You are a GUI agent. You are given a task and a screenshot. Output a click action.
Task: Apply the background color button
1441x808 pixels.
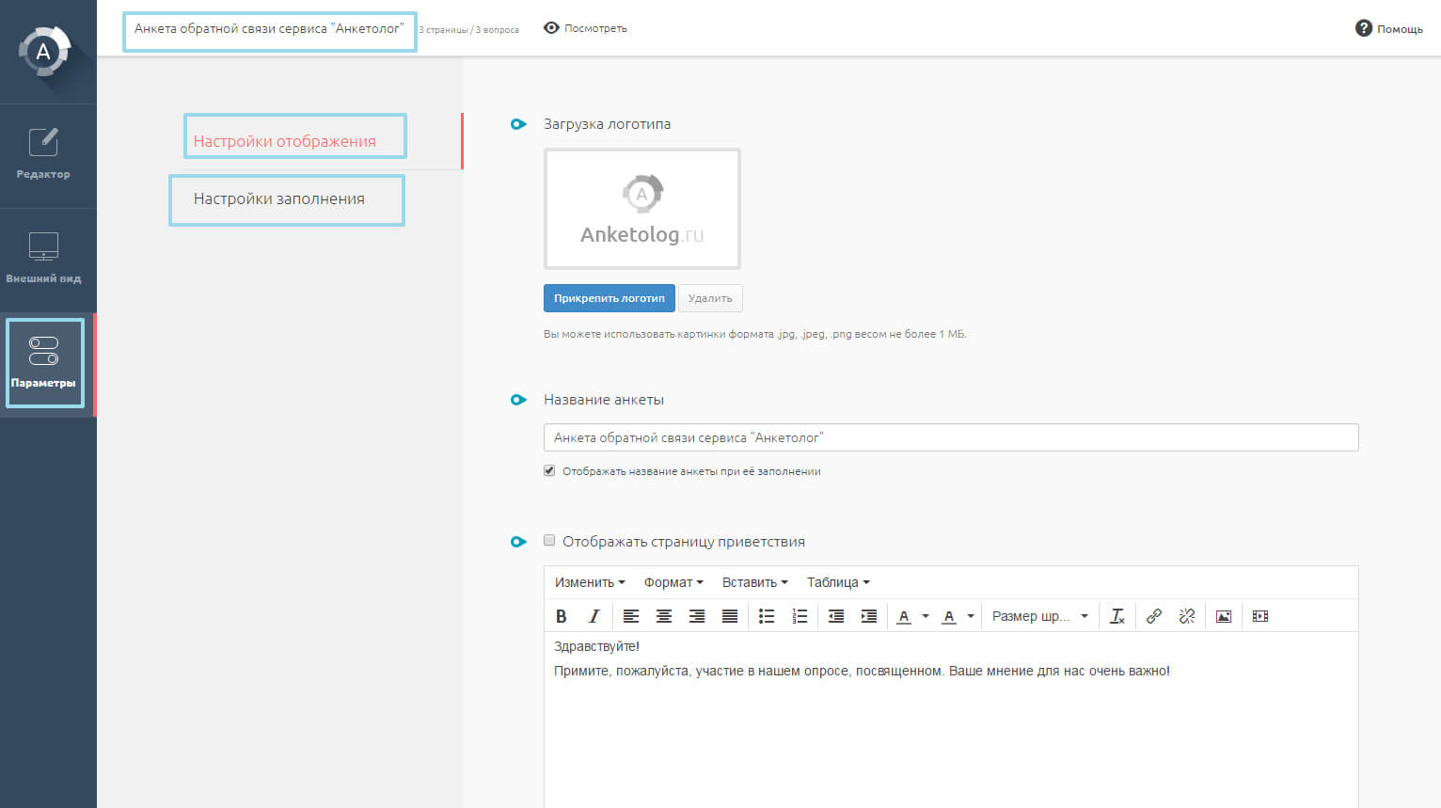[x=949, y=616]
